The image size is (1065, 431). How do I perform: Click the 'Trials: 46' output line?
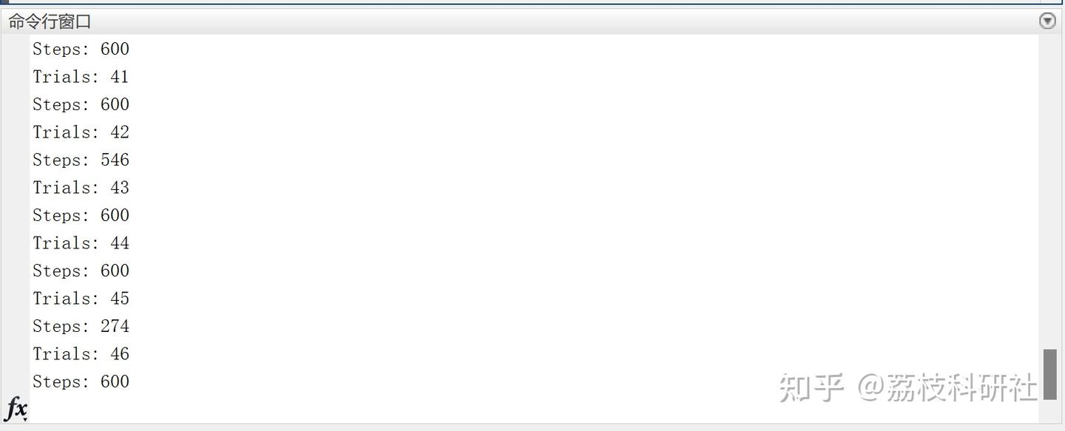(x=81, y=354)
